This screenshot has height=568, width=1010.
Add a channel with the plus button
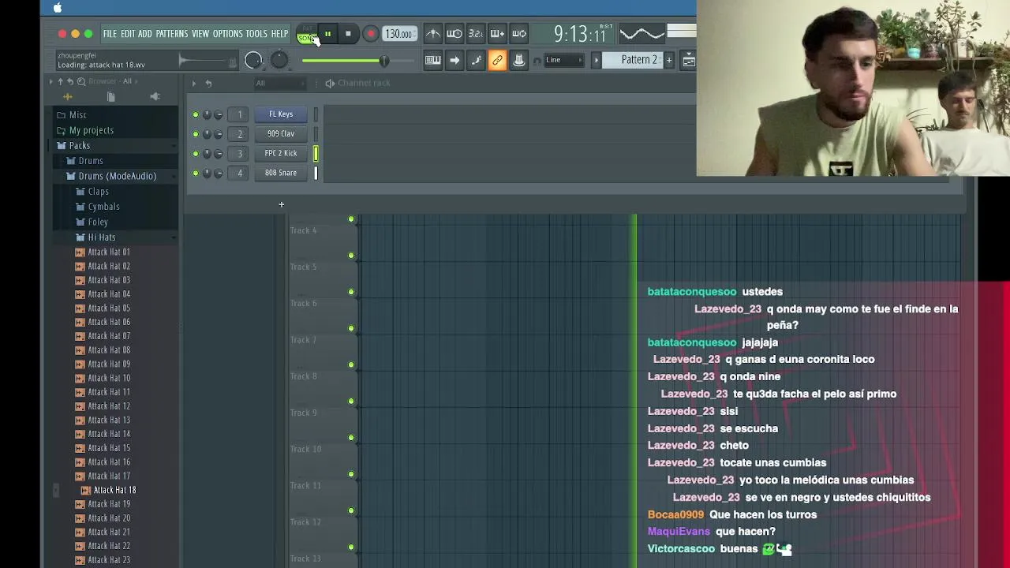(281, 205)
